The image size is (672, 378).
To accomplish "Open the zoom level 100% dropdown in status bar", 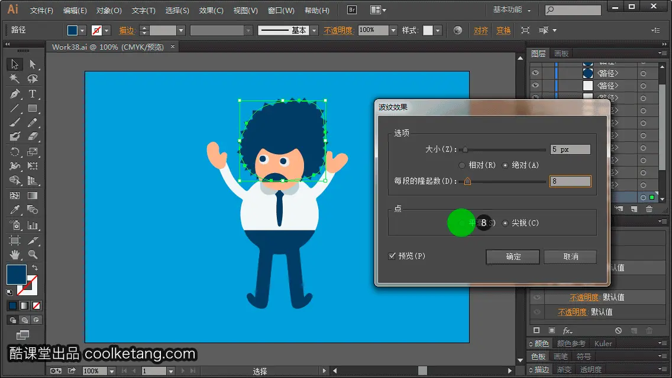I will coord(111,371).
